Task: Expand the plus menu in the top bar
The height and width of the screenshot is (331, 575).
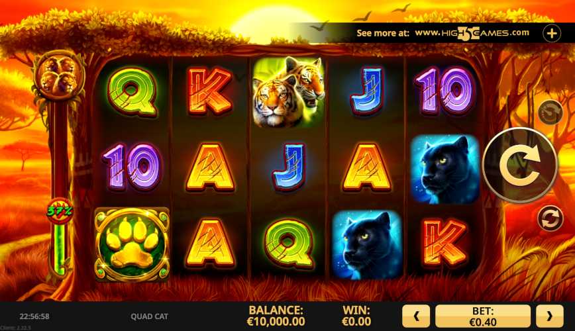Action: point(552,33)
